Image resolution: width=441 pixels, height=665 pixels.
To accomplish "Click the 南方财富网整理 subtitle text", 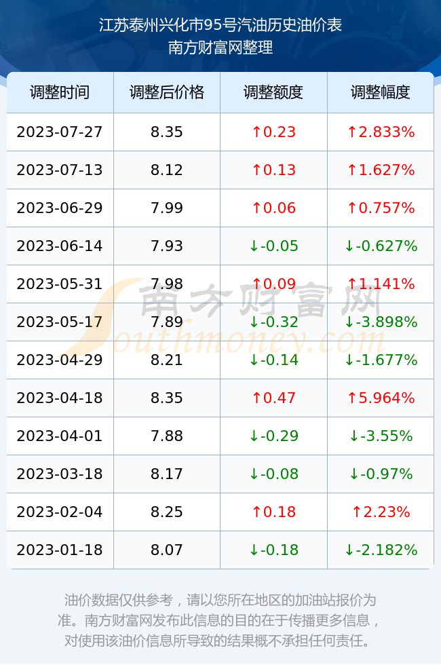I will point(220,47).
